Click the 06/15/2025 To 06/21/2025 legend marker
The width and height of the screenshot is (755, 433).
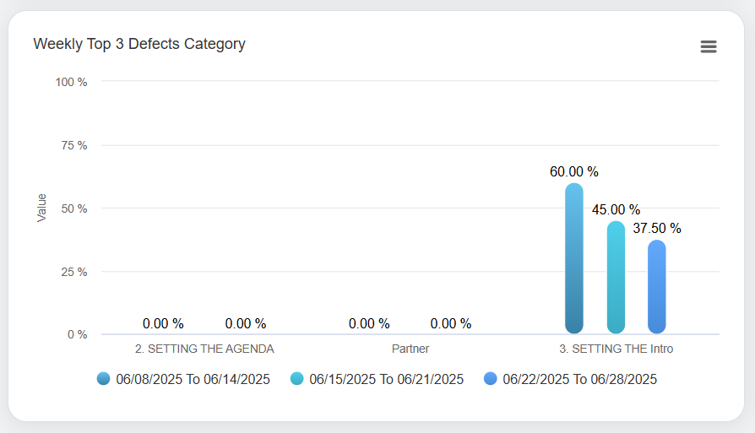297,379
